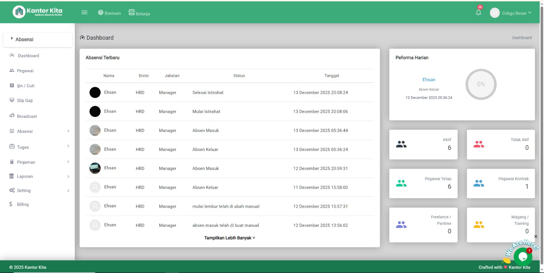Image resolution: width=544 pixels, height=273 pixels.
Task: Open the Tidak Akif red people icon
Action: tap(479, 144)
